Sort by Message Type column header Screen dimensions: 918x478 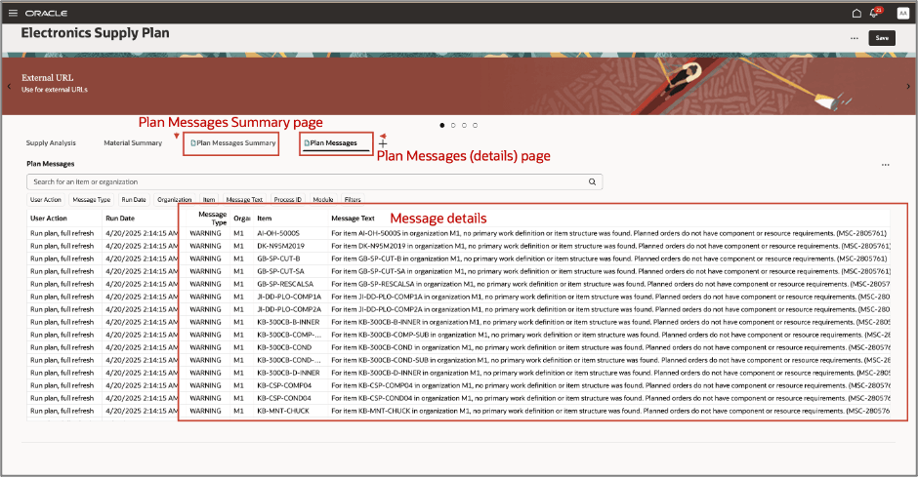(x=212, y=219)
